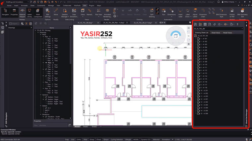Click Adjust Labels tool
This screenshot has width=252, height=141.
(195, 13)
